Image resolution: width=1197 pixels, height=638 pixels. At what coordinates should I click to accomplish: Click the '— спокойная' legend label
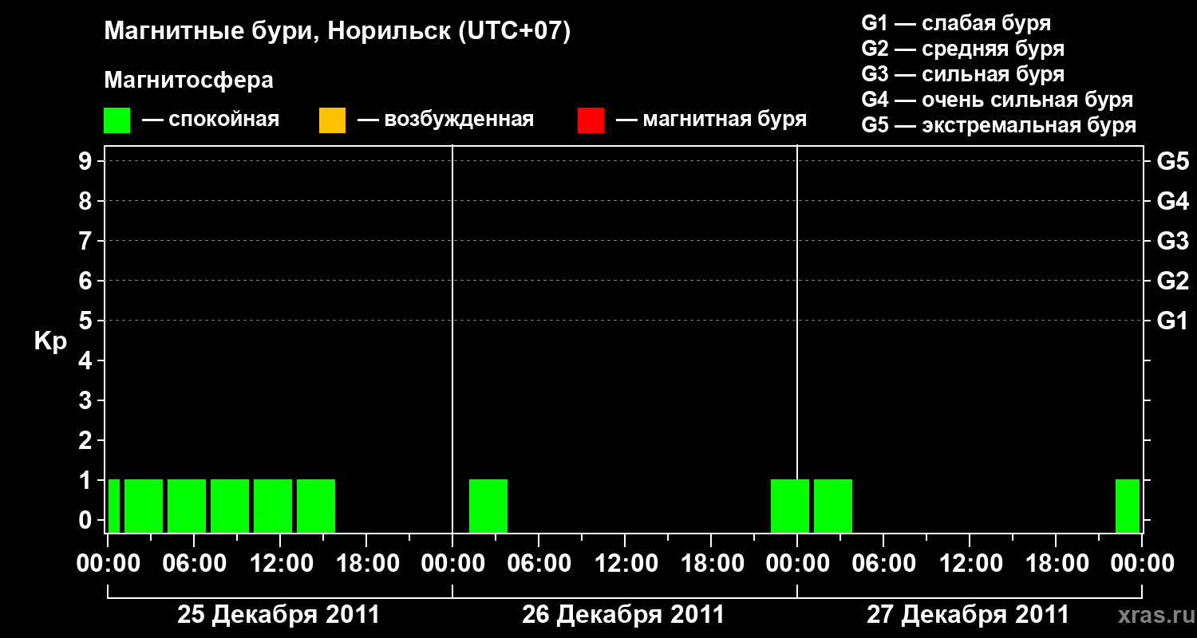click(x=211, y=120)
